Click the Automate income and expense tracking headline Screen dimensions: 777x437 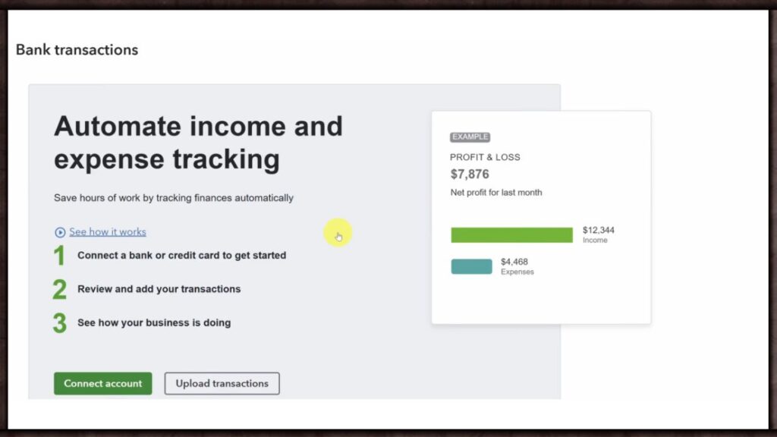[x=198, y=143]
